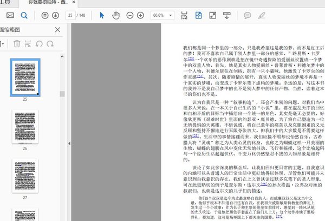Click the add comment speech bubble icon
This screenshot has height=221, width=325.
click(x=249, y=16)
